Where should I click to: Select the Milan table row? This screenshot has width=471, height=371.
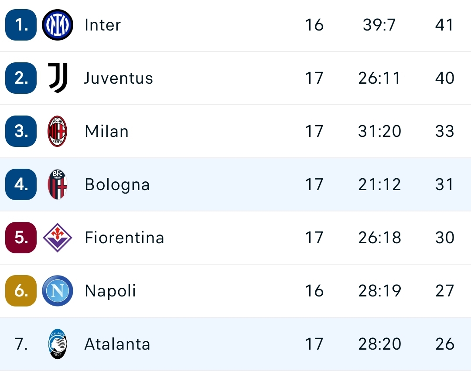235,131
